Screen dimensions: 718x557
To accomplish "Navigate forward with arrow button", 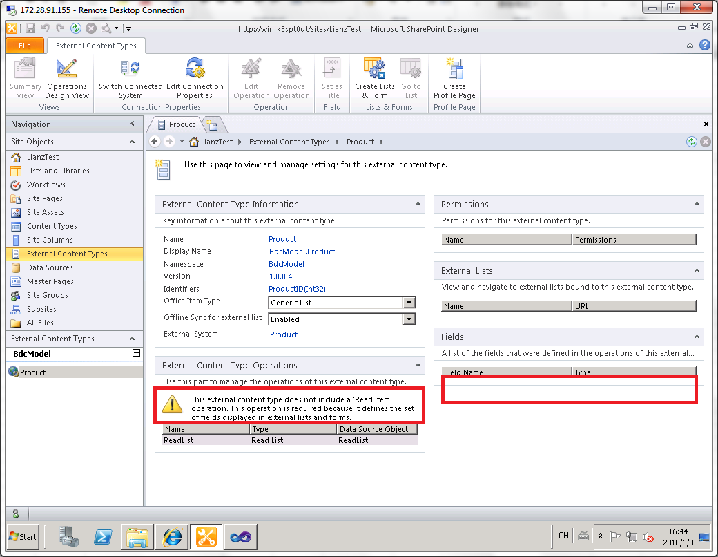I will point(169,142).
